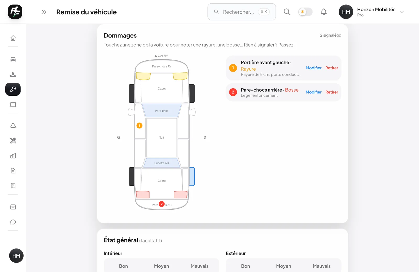Open the chat messages icon in sidebar
This screenshot has height=272, width=419.
[x=13, y=222]
